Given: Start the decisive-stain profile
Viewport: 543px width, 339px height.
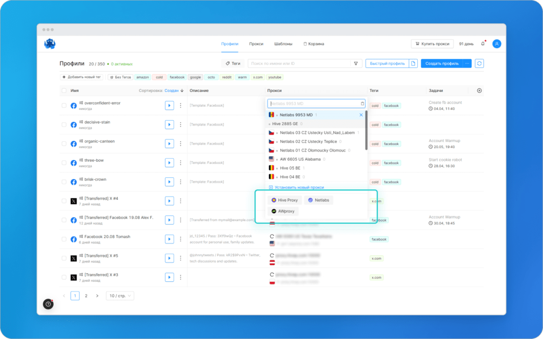Looking at the screenshot, I should 169,125.
